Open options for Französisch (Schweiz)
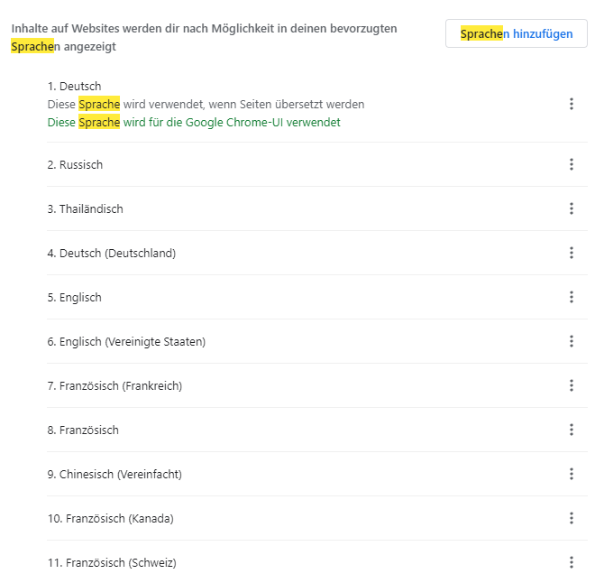 coord(571,562)
